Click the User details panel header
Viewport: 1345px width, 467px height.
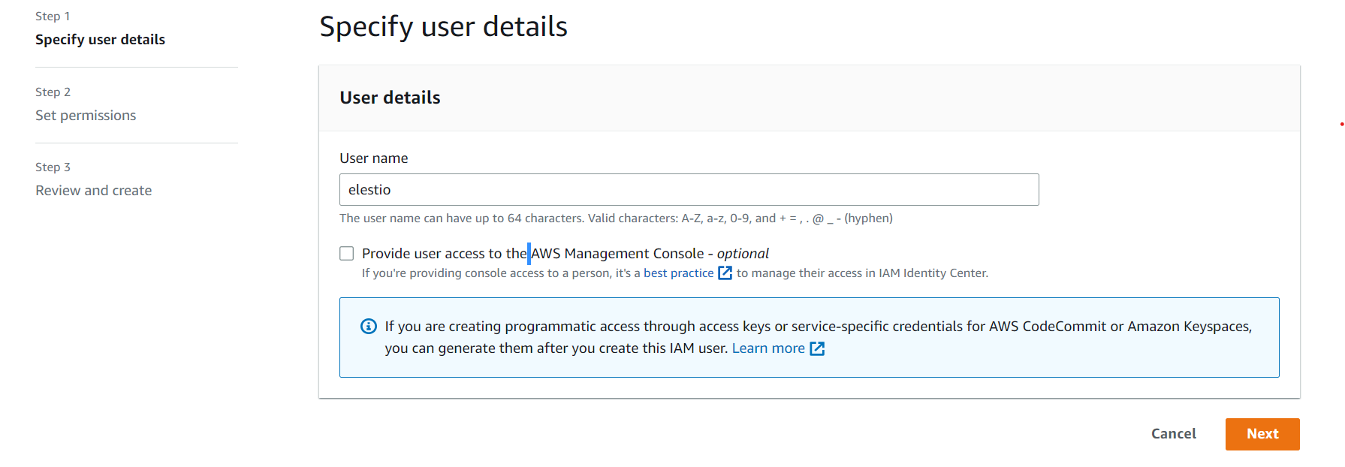390,98
